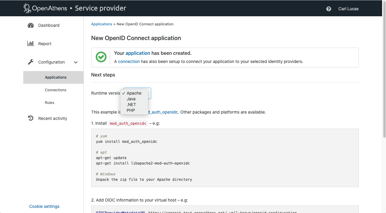Click the Report bar chart icon

click(x=31, y=43)
